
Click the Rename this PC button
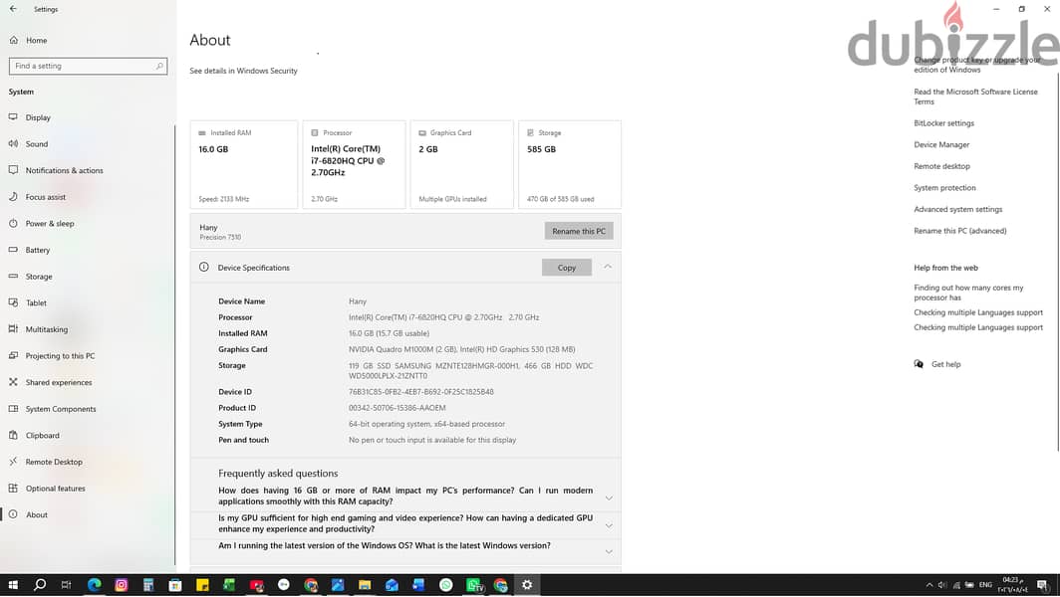tap(579, 231)
